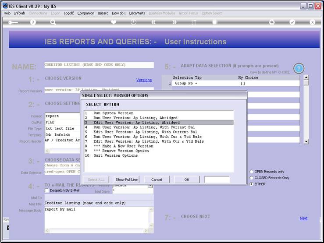Screen dimensions: 324x243
Task: Select Quit Version Options entry
Action: (x=159, y=155)
